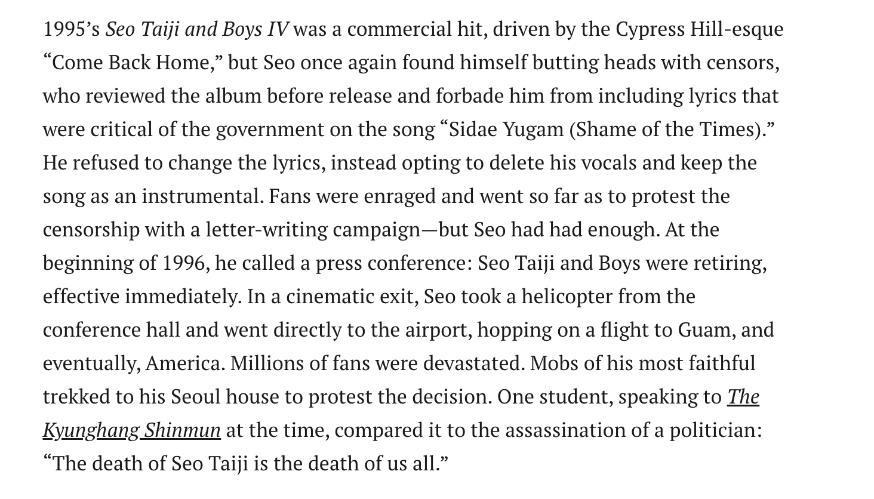Click the underlined "Kyunghang Shinmun" link text
874x499 pixels.
pos(132,430)
